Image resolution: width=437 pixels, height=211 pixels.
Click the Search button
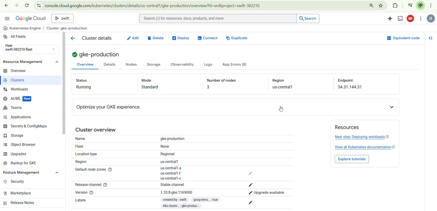[x=308, y=18]
